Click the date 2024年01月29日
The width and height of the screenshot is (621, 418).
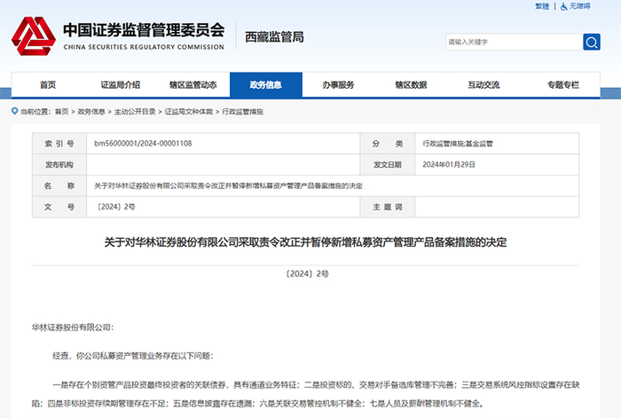coord(449,164)
